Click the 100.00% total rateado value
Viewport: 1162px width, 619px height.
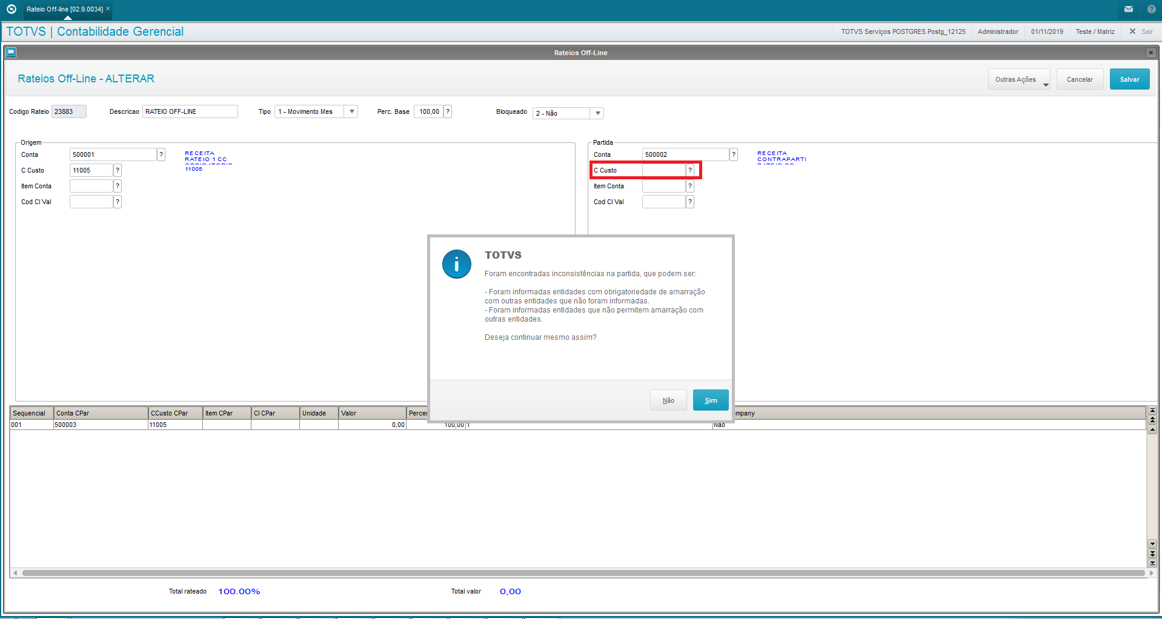pos(239,592)
